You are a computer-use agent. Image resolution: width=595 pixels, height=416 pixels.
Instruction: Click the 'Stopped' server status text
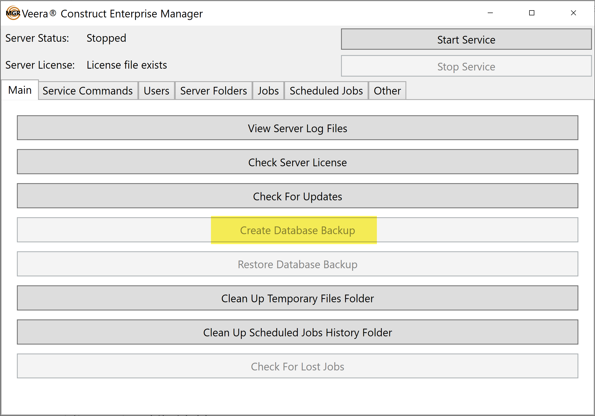107,38
